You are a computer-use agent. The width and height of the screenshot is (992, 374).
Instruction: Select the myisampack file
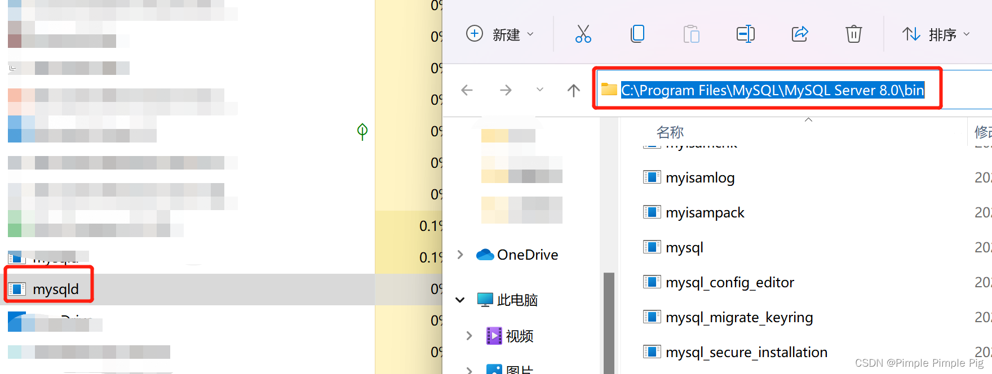pyautogui.click(x=705, y=212)
